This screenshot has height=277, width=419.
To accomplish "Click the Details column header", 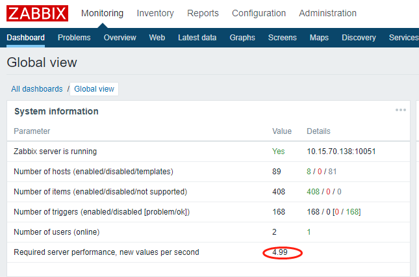I will tap(318, 131).
